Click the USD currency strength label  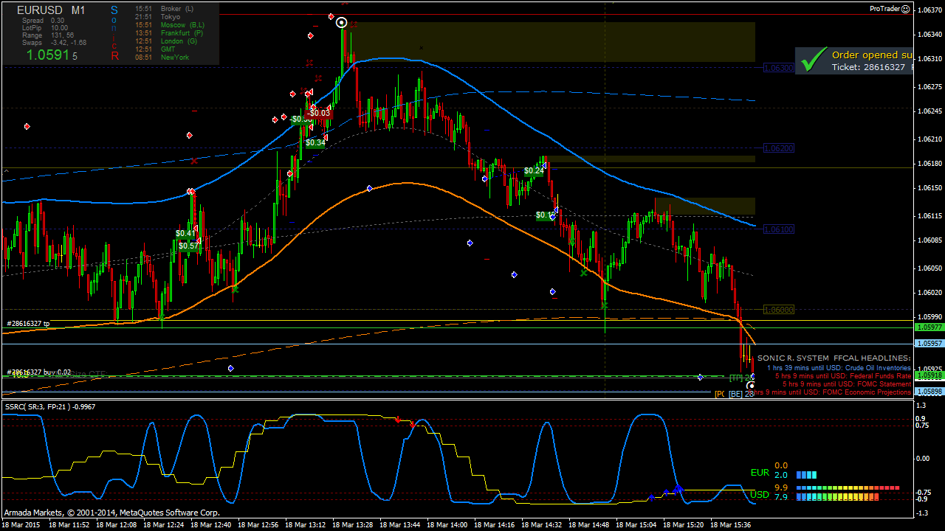point(760,495)
